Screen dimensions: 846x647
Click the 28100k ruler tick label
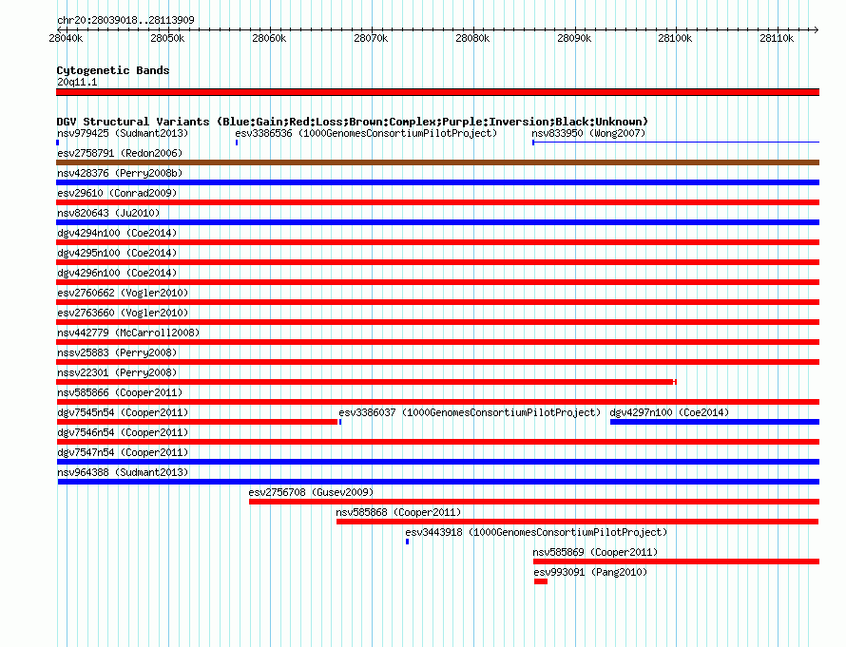pyautogui.click(x=675, y=38)
